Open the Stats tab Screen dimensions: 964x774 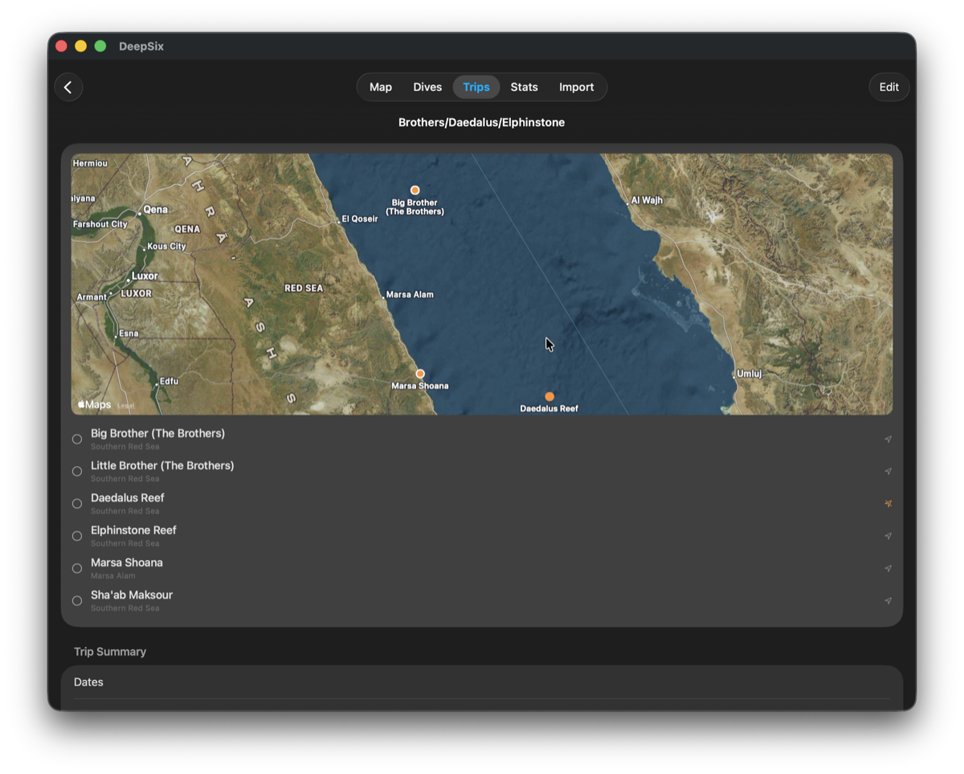tap(524, 87)
